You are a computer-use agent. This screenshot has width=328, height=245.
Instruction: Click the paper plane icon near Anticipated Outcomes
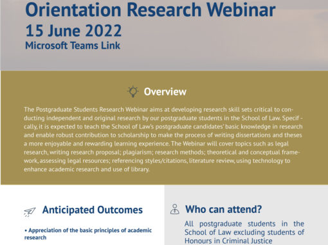(30, 212)
